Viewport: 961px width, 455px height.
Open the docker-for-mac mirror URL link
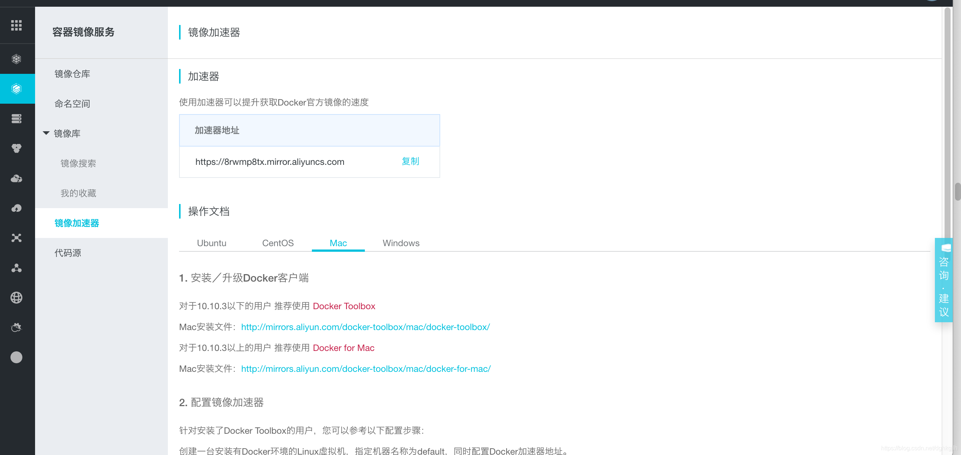(x=366, y=369)
